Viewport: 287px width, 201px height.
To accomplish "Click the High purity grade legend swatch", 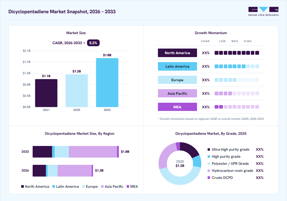I will pos(209,157).
